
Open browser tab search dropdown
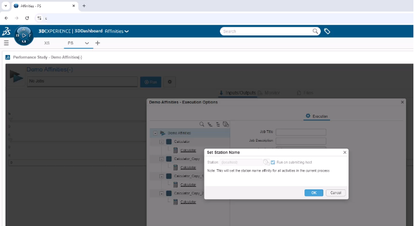(x=6, y=5)
